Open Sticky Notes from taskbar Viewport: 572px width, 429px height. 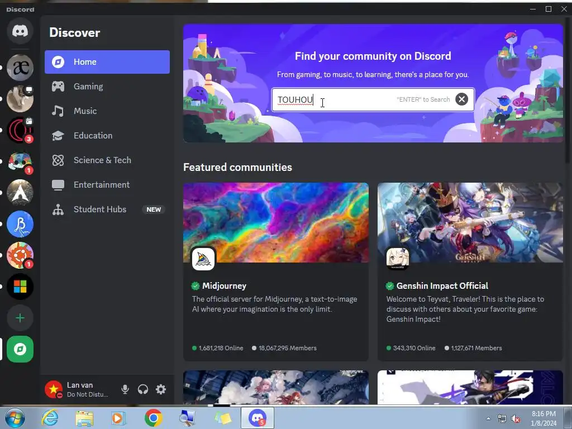coord(222,418)
